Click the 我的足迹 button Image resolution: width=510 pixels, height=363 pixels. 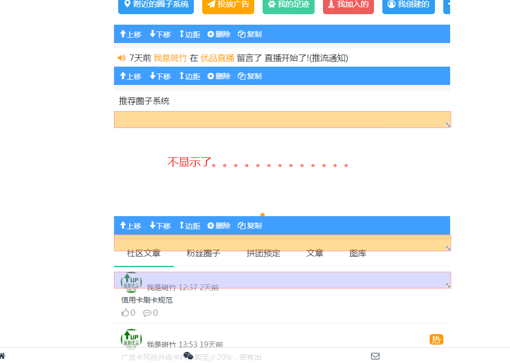pos(288,4)
